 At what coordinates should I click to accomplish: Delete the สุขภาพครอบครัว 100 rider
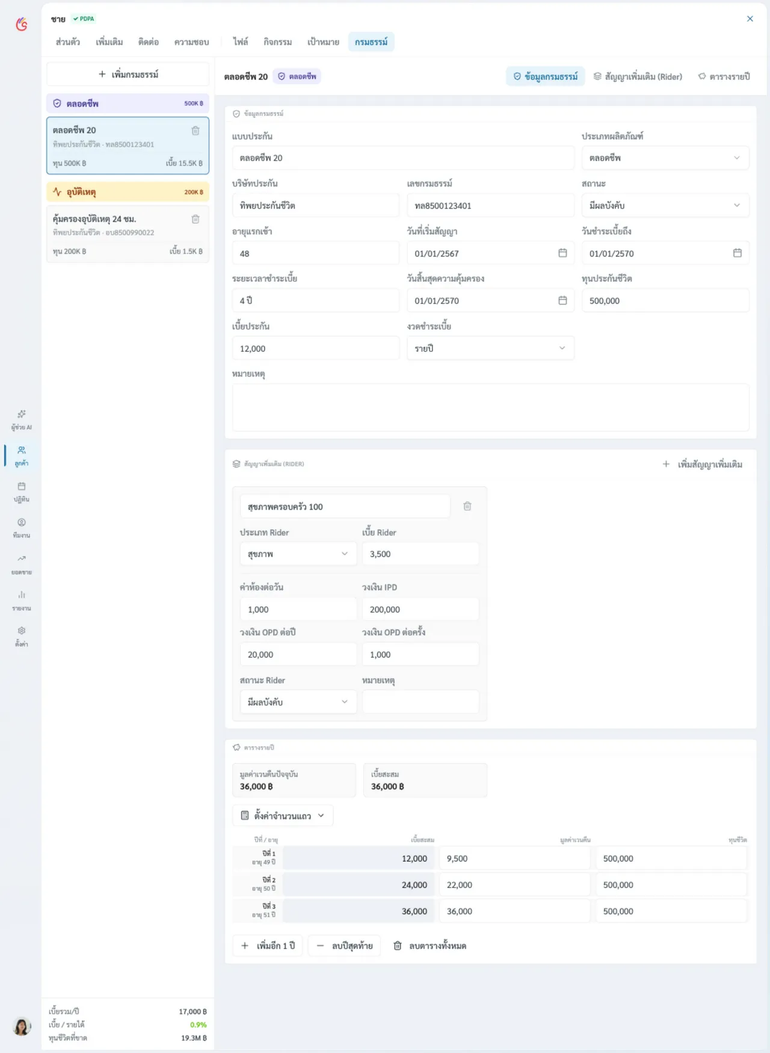pyautogui.click(x=467, y=506)
